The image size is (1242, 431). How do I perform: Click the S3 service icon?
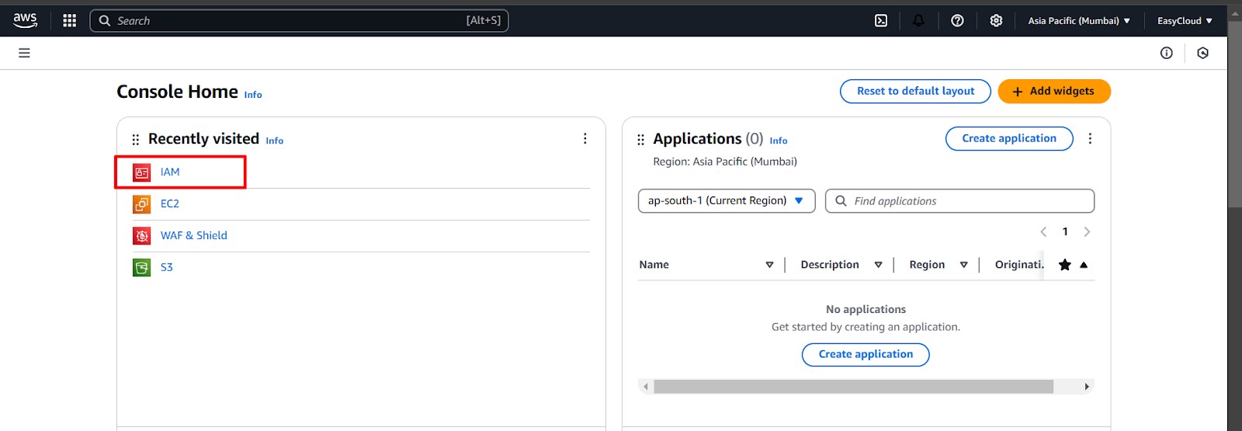tap(141, 268)
